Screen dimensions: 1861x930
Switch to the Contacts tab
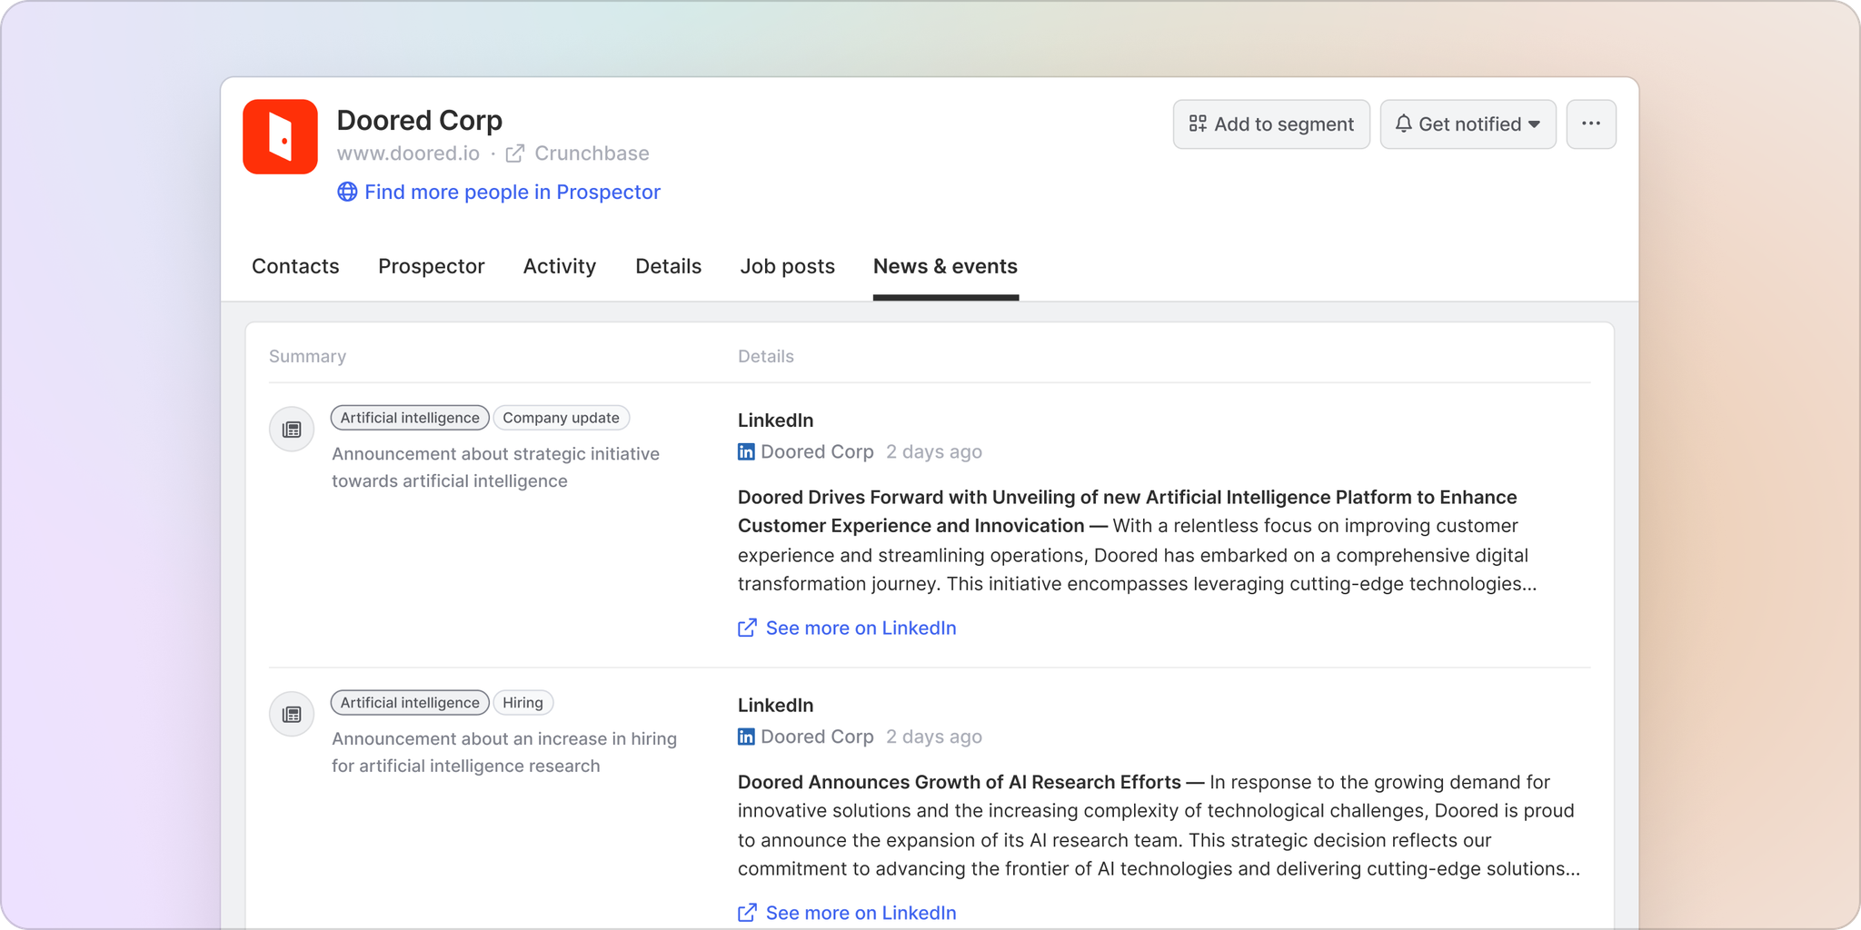295,266
